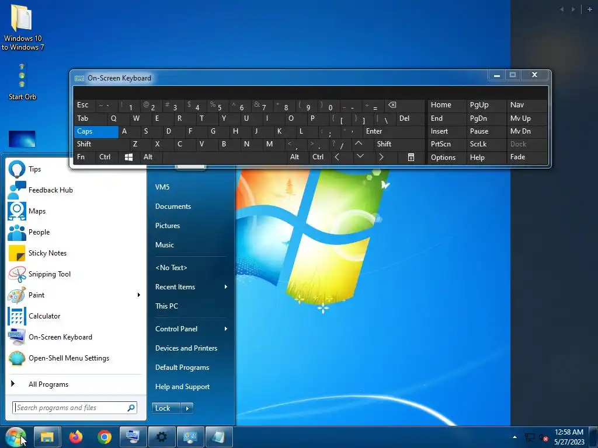
Task: Open Snipping Tool from Start menu
Action: pos(75,274)
